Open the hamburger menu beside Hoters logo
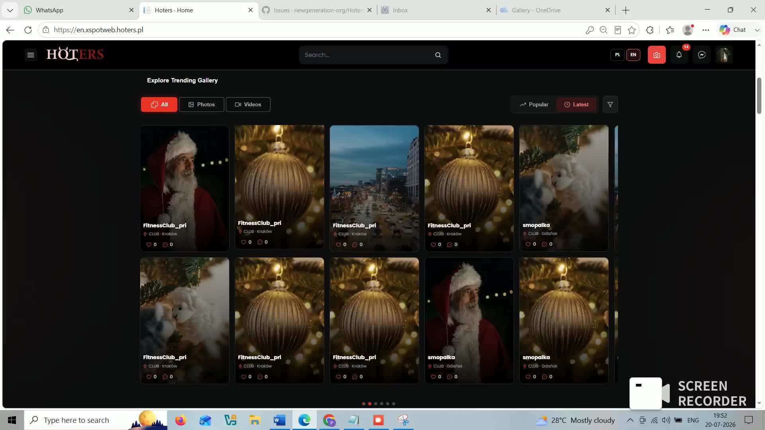765x430 pixels. 31,55
